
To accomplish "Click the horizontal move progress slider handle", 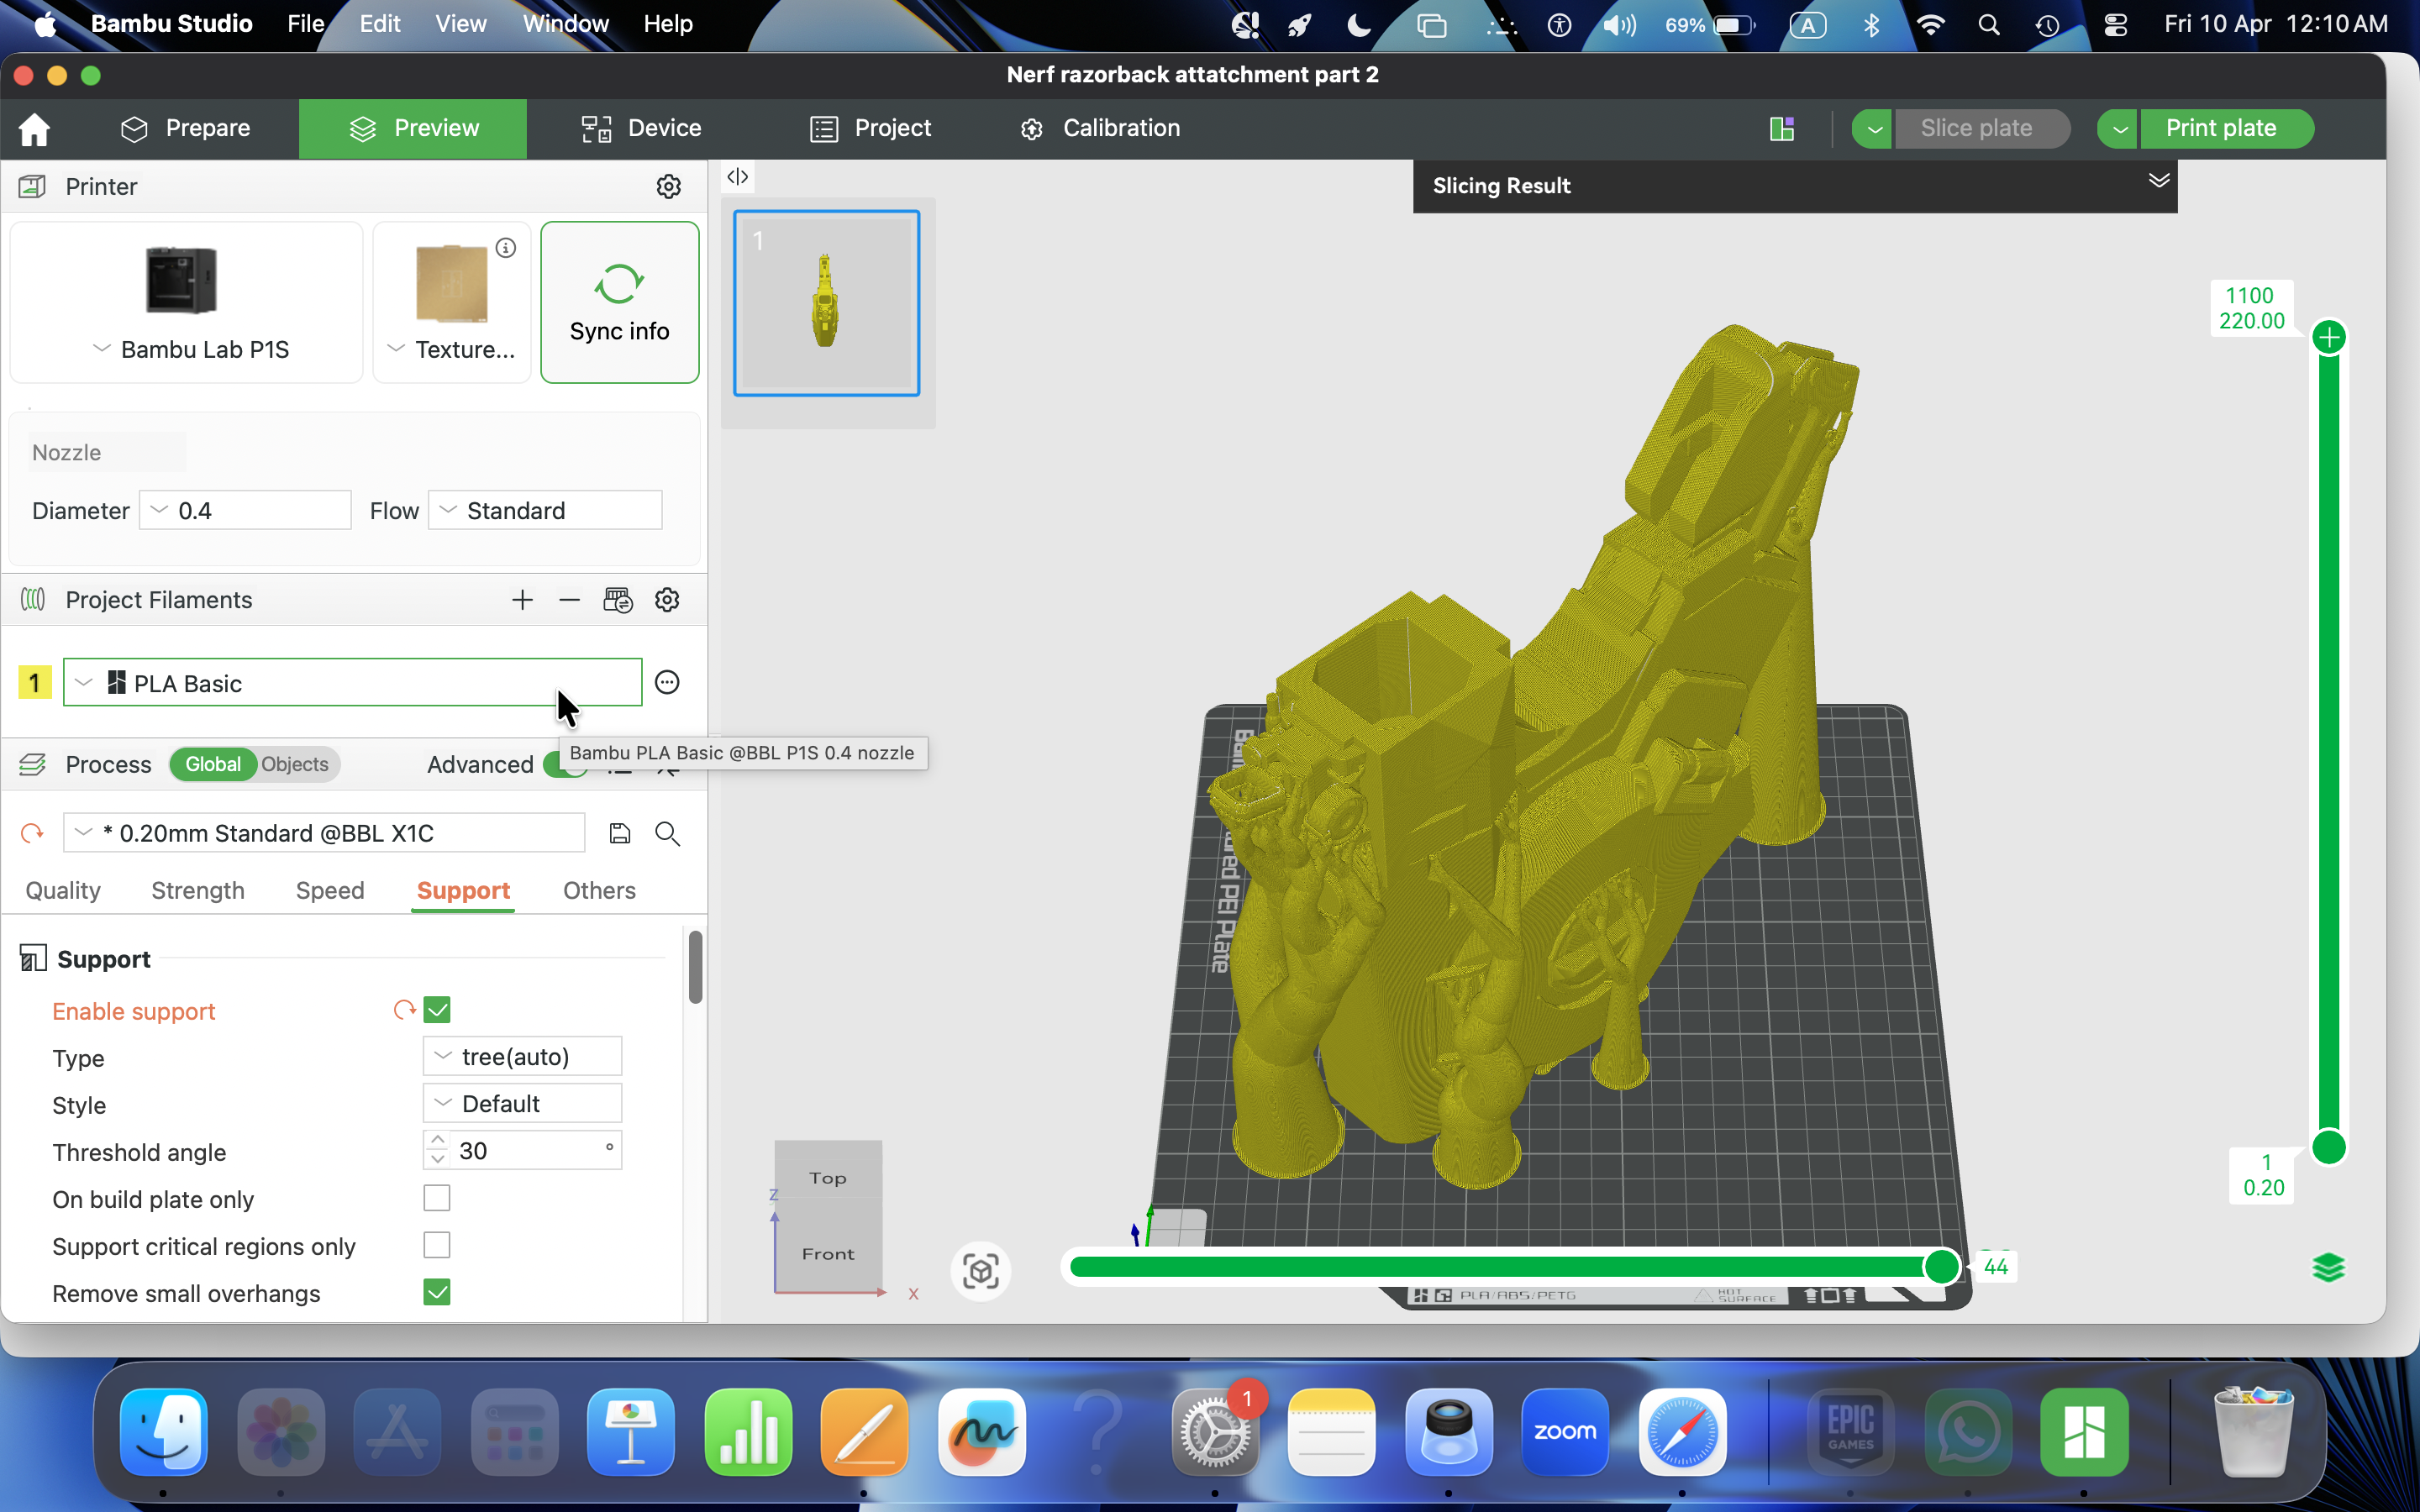I will click(1941, 1266).
